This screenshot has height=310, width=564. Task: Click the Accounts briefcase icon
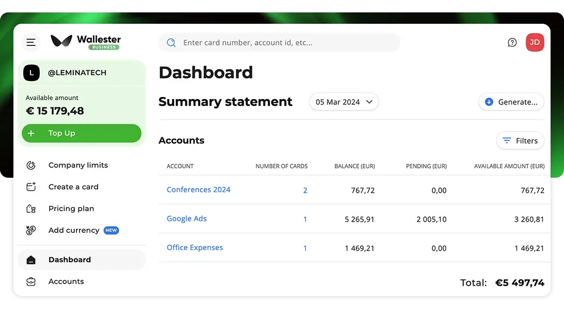tap(31, 282)
